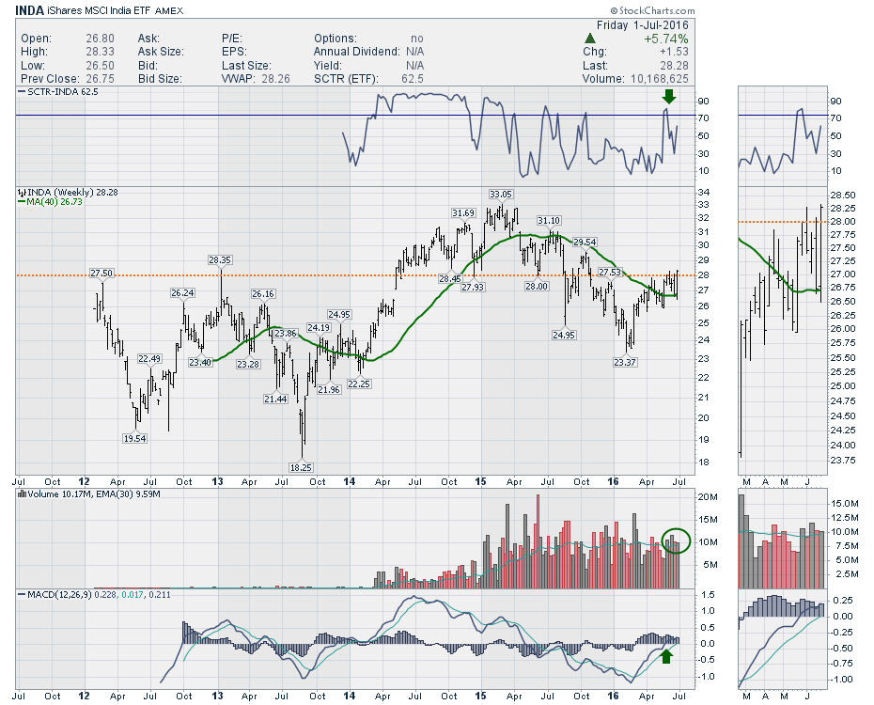Click the 28.50 axis label in zoom panel

tap(843, 196)
